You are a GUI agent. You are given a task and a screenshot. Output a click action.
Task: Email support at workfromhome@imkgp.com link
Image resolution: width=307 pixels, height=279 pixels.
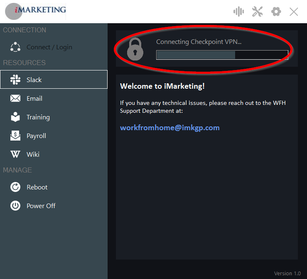click(x=169, y=128)
